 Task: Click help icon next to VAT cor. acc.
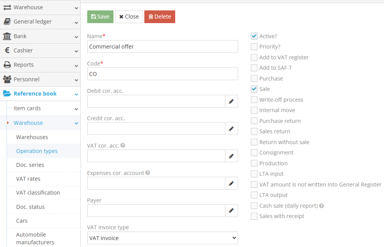pyautogui.click(x=123, y=146)
